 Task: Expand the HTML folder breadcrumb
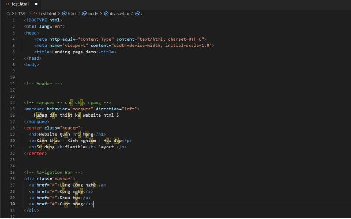click(x=21, y=14)
